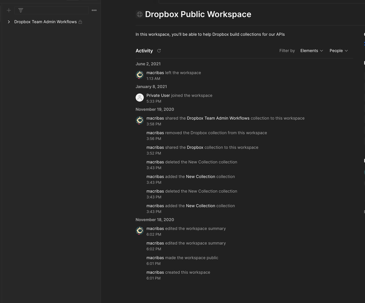Viewport: 365px width, 303px height.
Task: Open the Dropbox Team Admin Workflows link in the activity feed
Action: (x=218, y=118)
